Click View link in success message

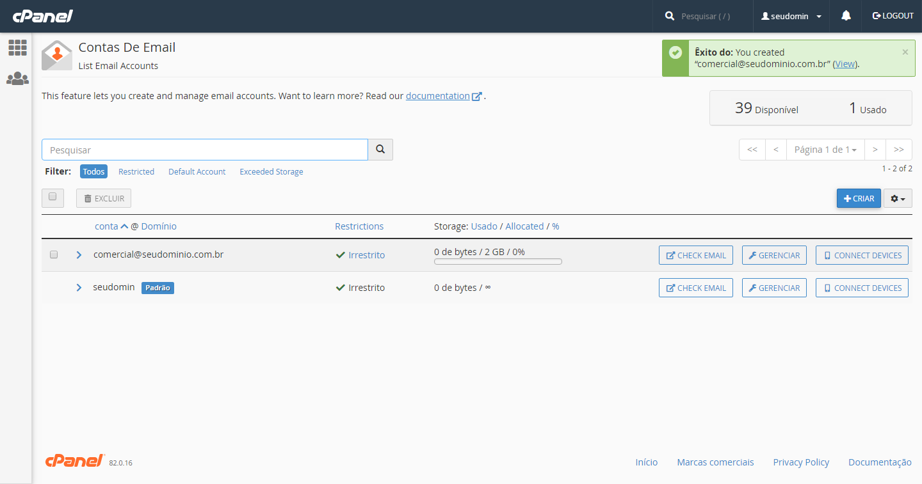(x=845, y=64)
